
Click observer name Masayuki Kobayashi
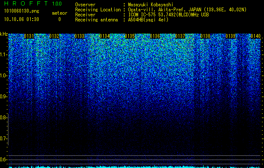coord(151,5)
